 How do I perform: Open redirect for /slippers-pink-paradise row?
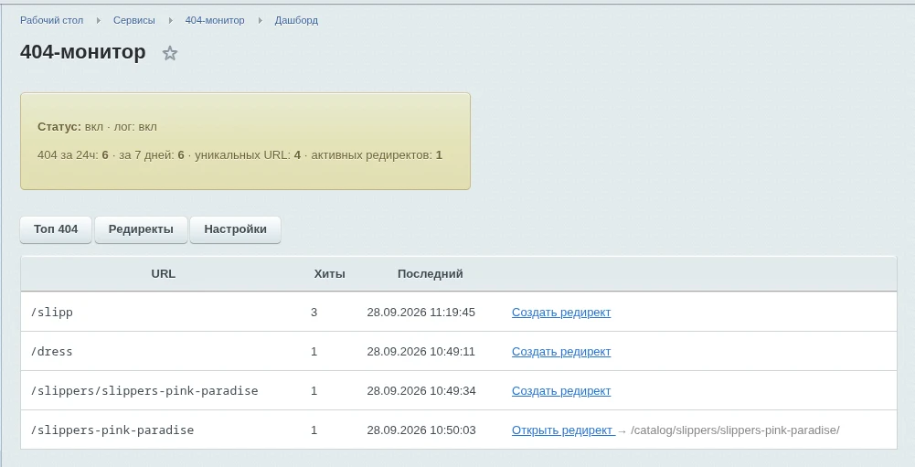(x=562, y=430)
